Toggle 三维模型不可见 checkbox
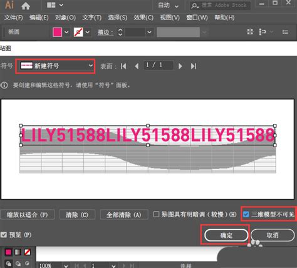This screenshot has height=268, width=297. [246, 214]
